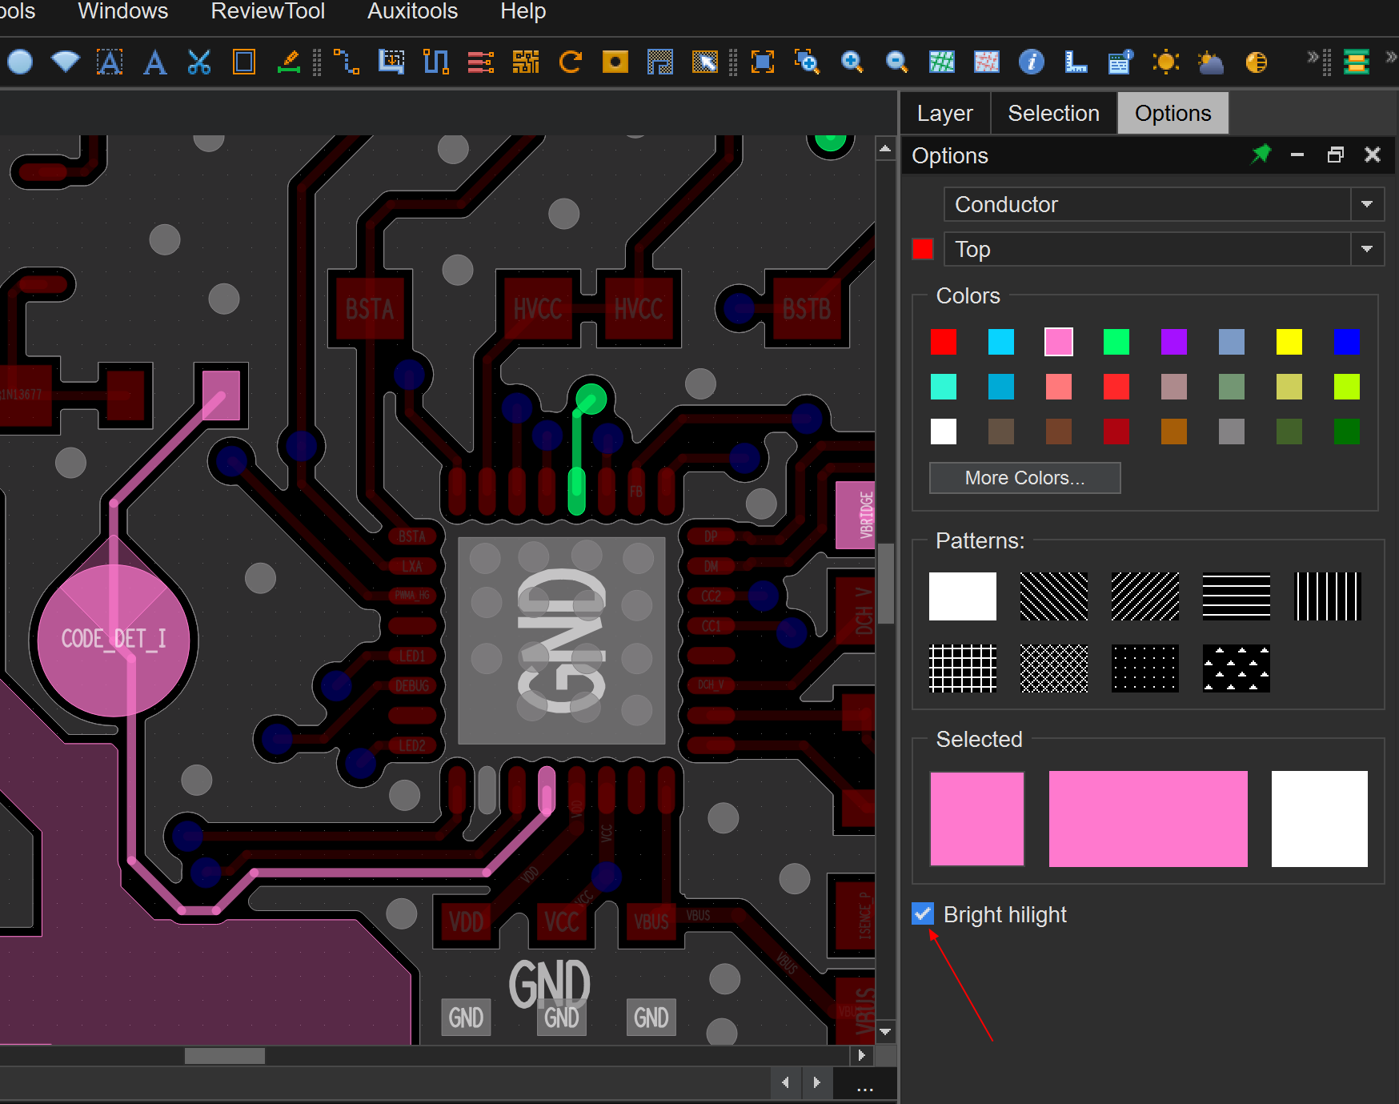Switch to the Layer tab
This screenshot has height=1104, width=1399.
coord(944,114)
